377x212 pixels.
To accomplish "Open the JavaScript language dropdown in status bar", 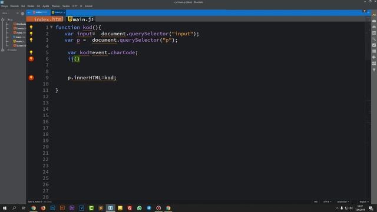I will 343,201.
